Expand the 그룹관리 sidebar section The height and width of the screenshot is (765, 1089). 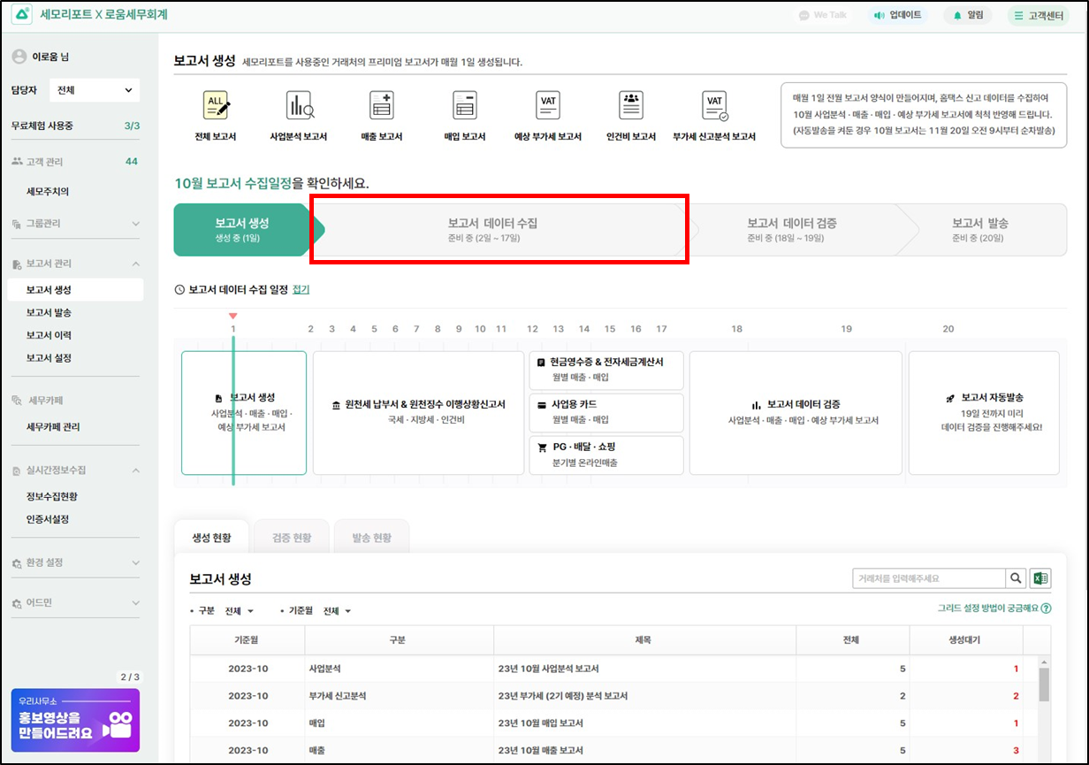tap(75, 224)
